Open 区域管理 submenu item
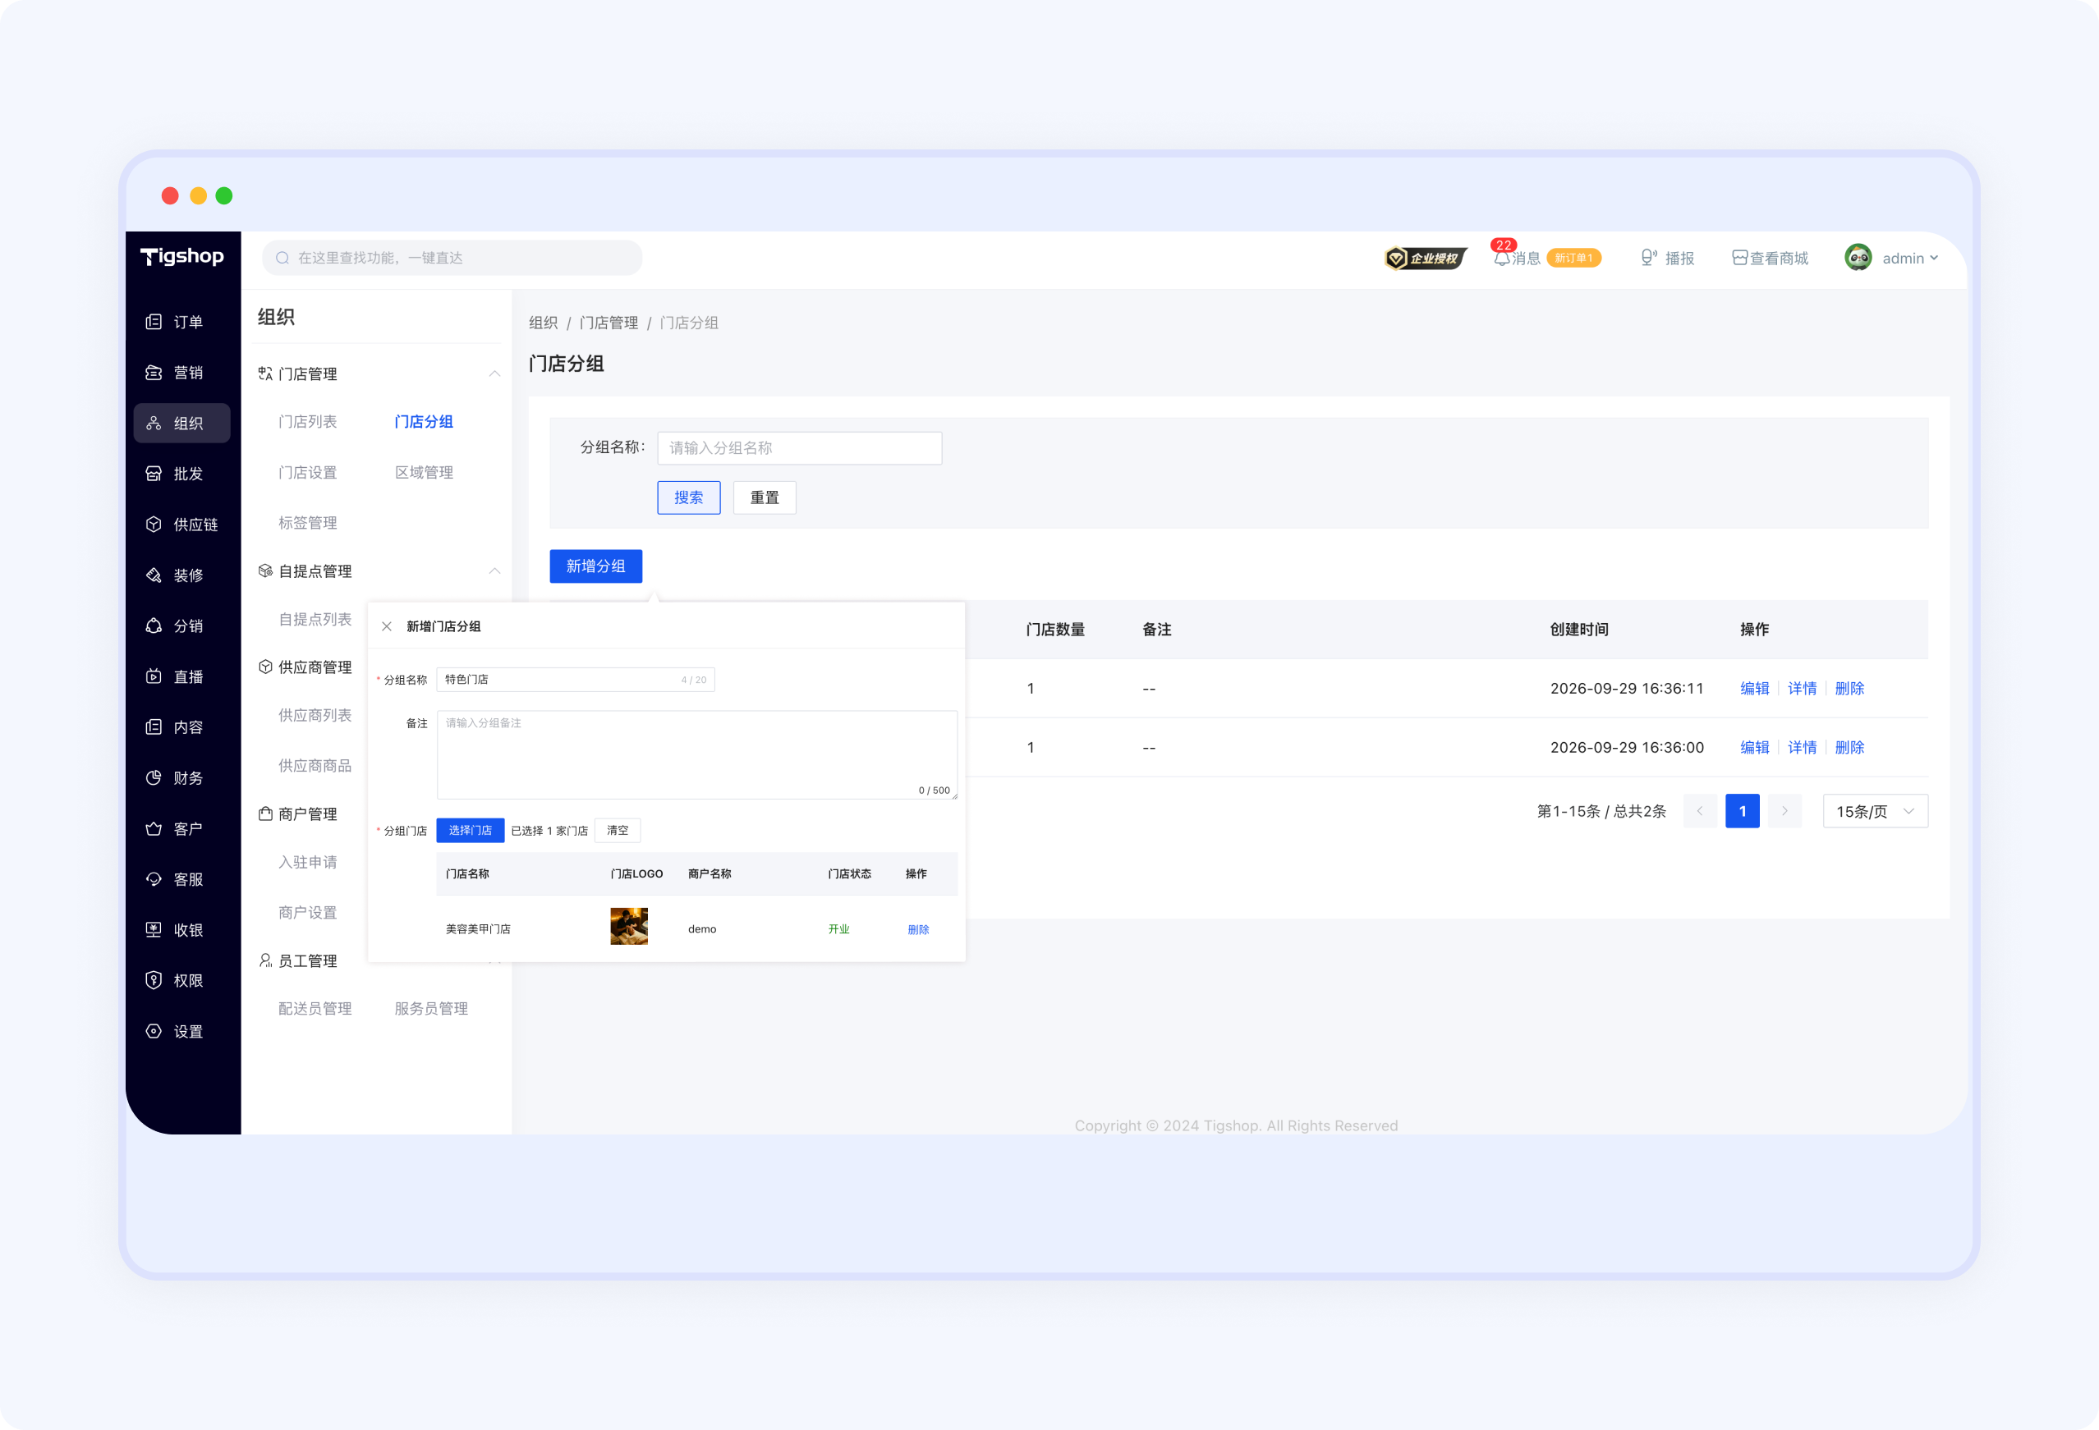The image size is (2099, 1430). click(x=424, y=472)
